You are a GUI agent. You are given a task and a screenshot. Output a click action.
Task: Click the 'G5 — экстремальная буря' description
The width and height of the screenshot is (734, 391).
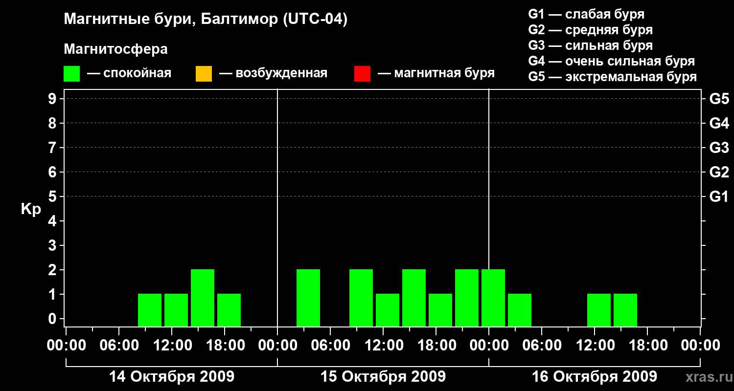612,77
